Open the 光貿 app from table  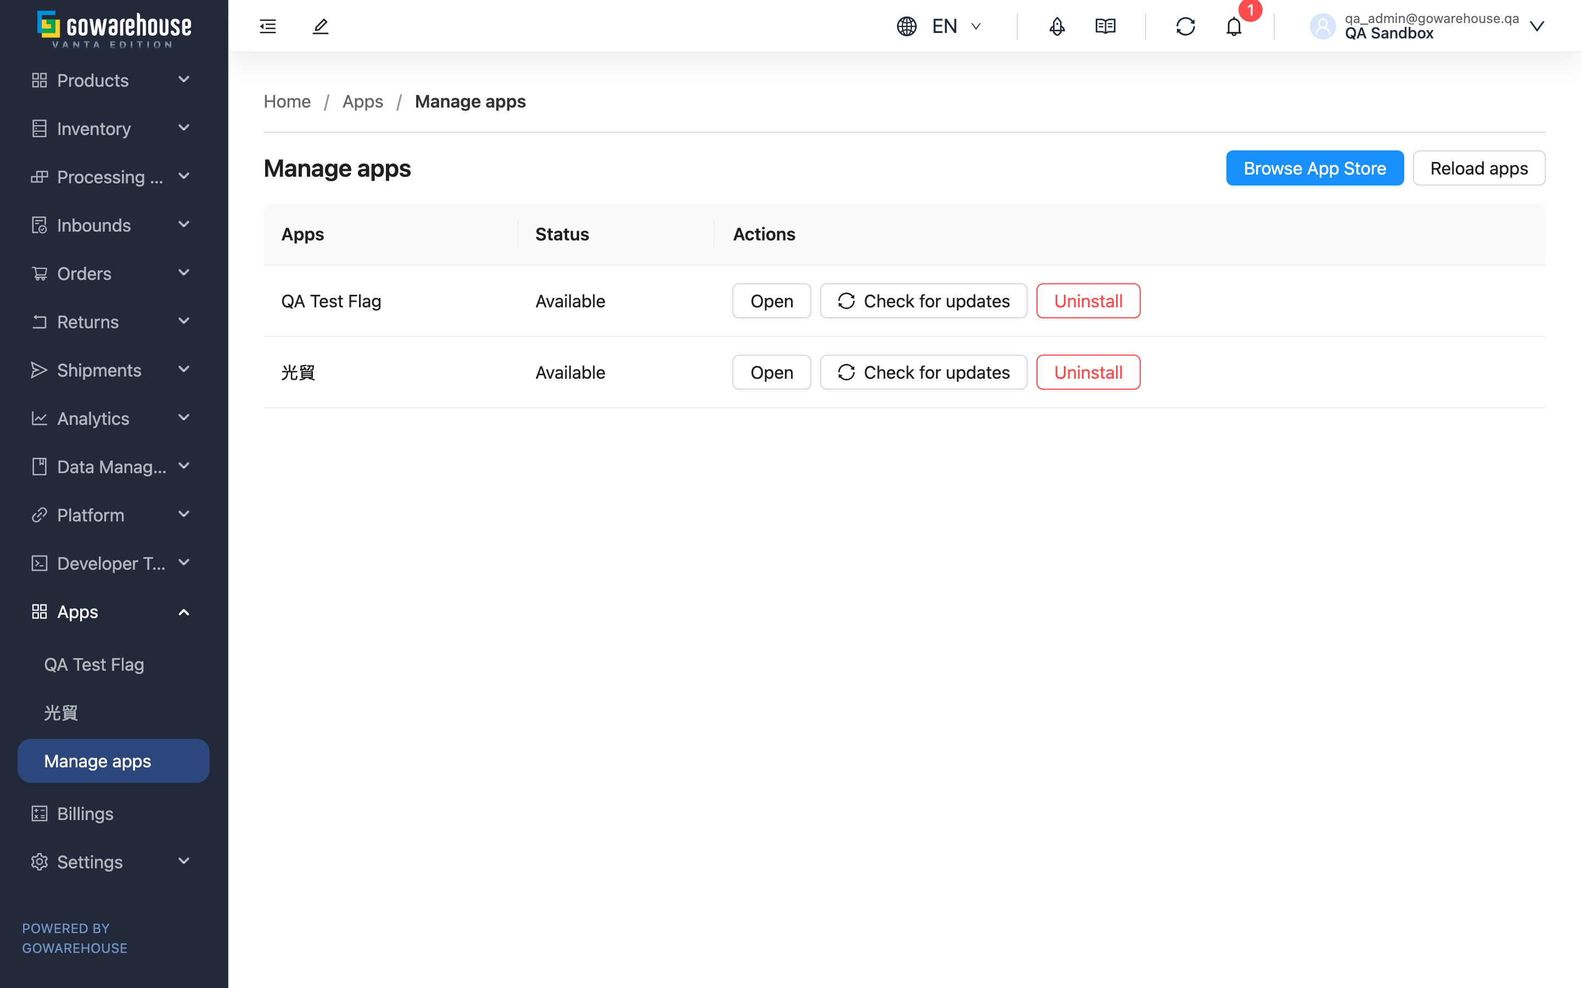[771, 373]
